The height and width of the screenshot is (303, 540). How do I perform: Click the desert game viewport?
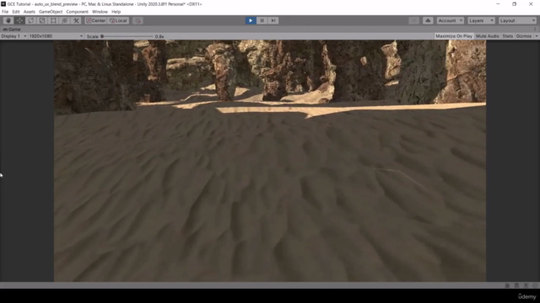[x=270, y=161]
